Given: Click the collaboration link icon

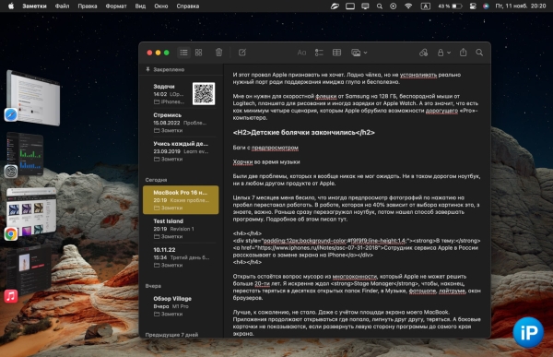Looking at the screenshot, I should click(424, 53).
